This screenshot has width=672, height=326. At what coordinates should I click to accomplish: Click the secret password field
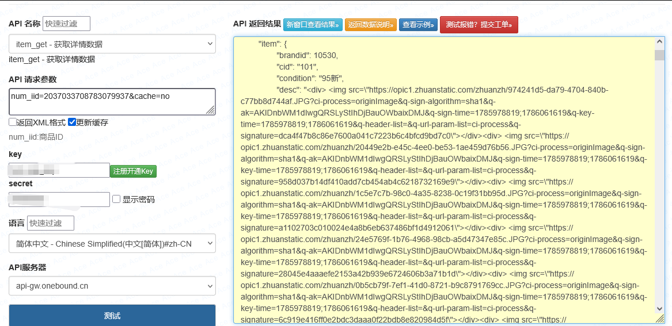tap(59, 200)
